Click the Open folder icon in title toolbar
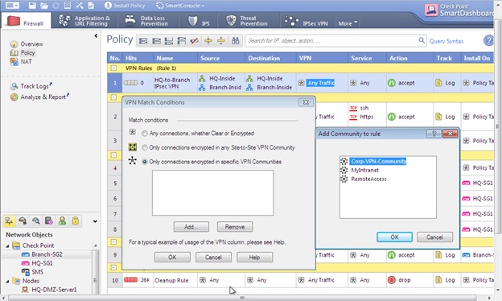 point(44,6)
